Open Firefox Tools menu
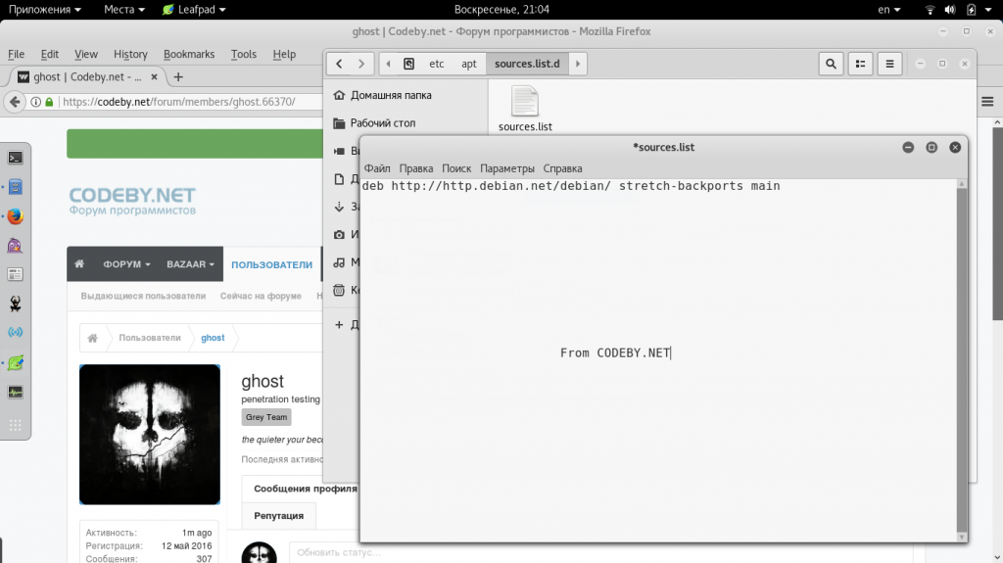This screenshot has height=563, width=1003. 244,55
